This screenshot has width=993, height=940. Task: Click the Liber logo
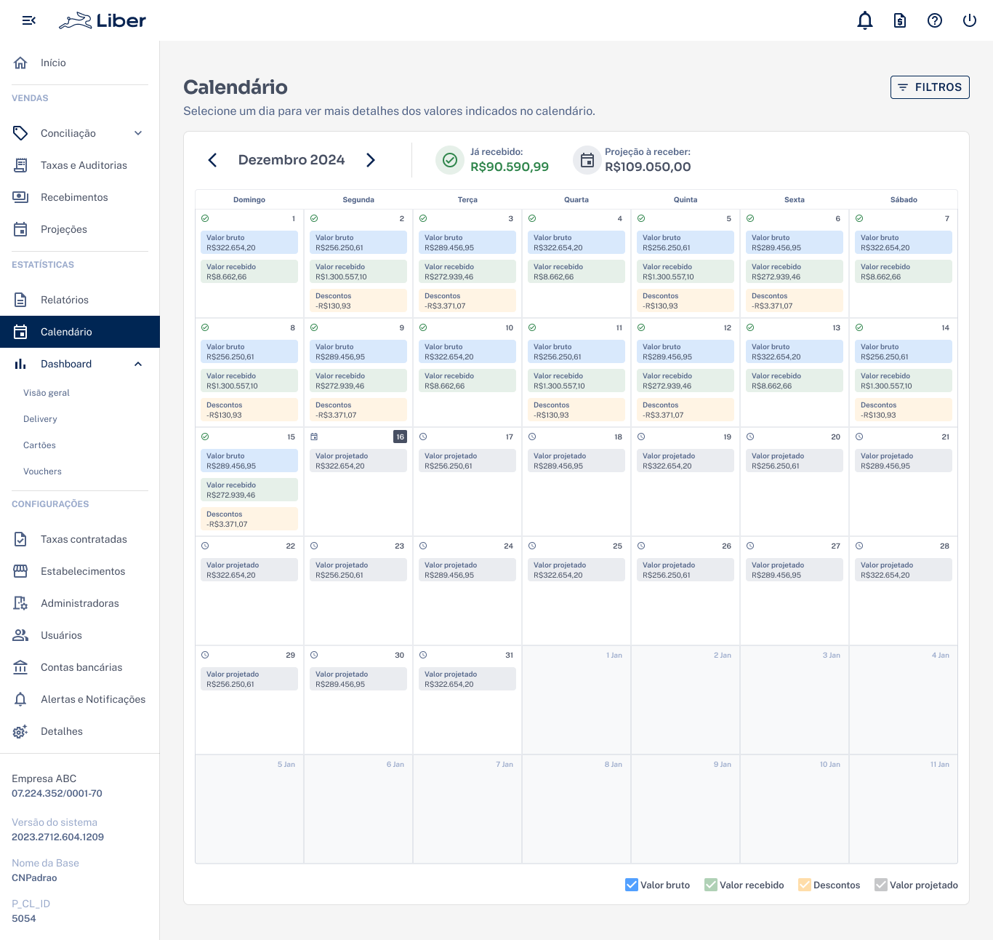102,21
